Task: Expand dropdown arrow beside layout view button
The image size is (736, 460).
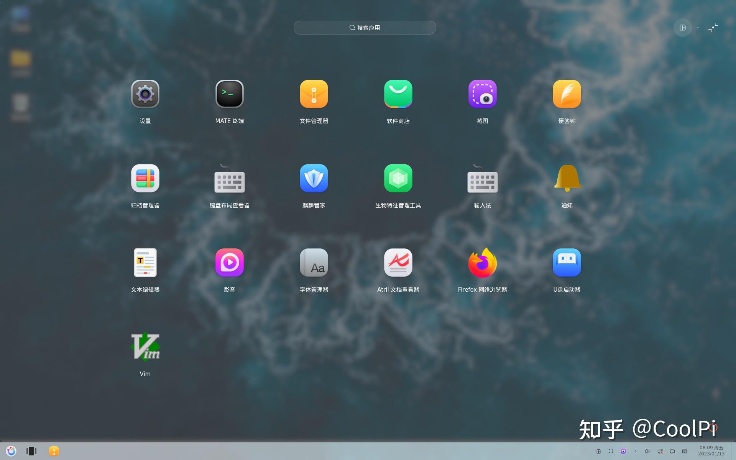Action: pos(698,28)
